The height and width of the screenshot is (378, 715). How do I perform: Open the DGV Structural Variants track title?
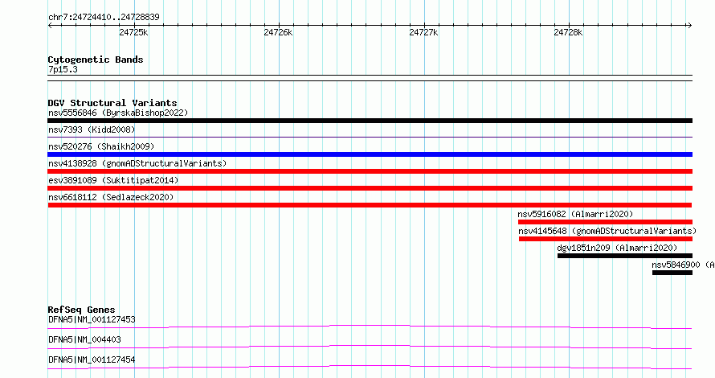click(112, 103)
